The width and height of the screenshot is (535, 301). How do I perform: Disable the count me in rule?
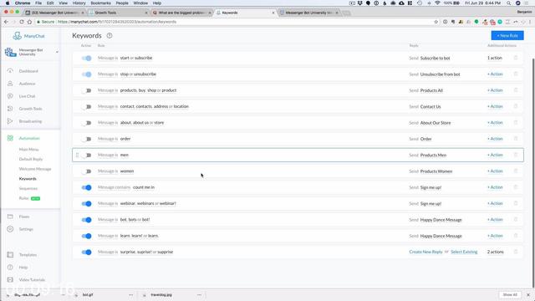coord(86,187)
